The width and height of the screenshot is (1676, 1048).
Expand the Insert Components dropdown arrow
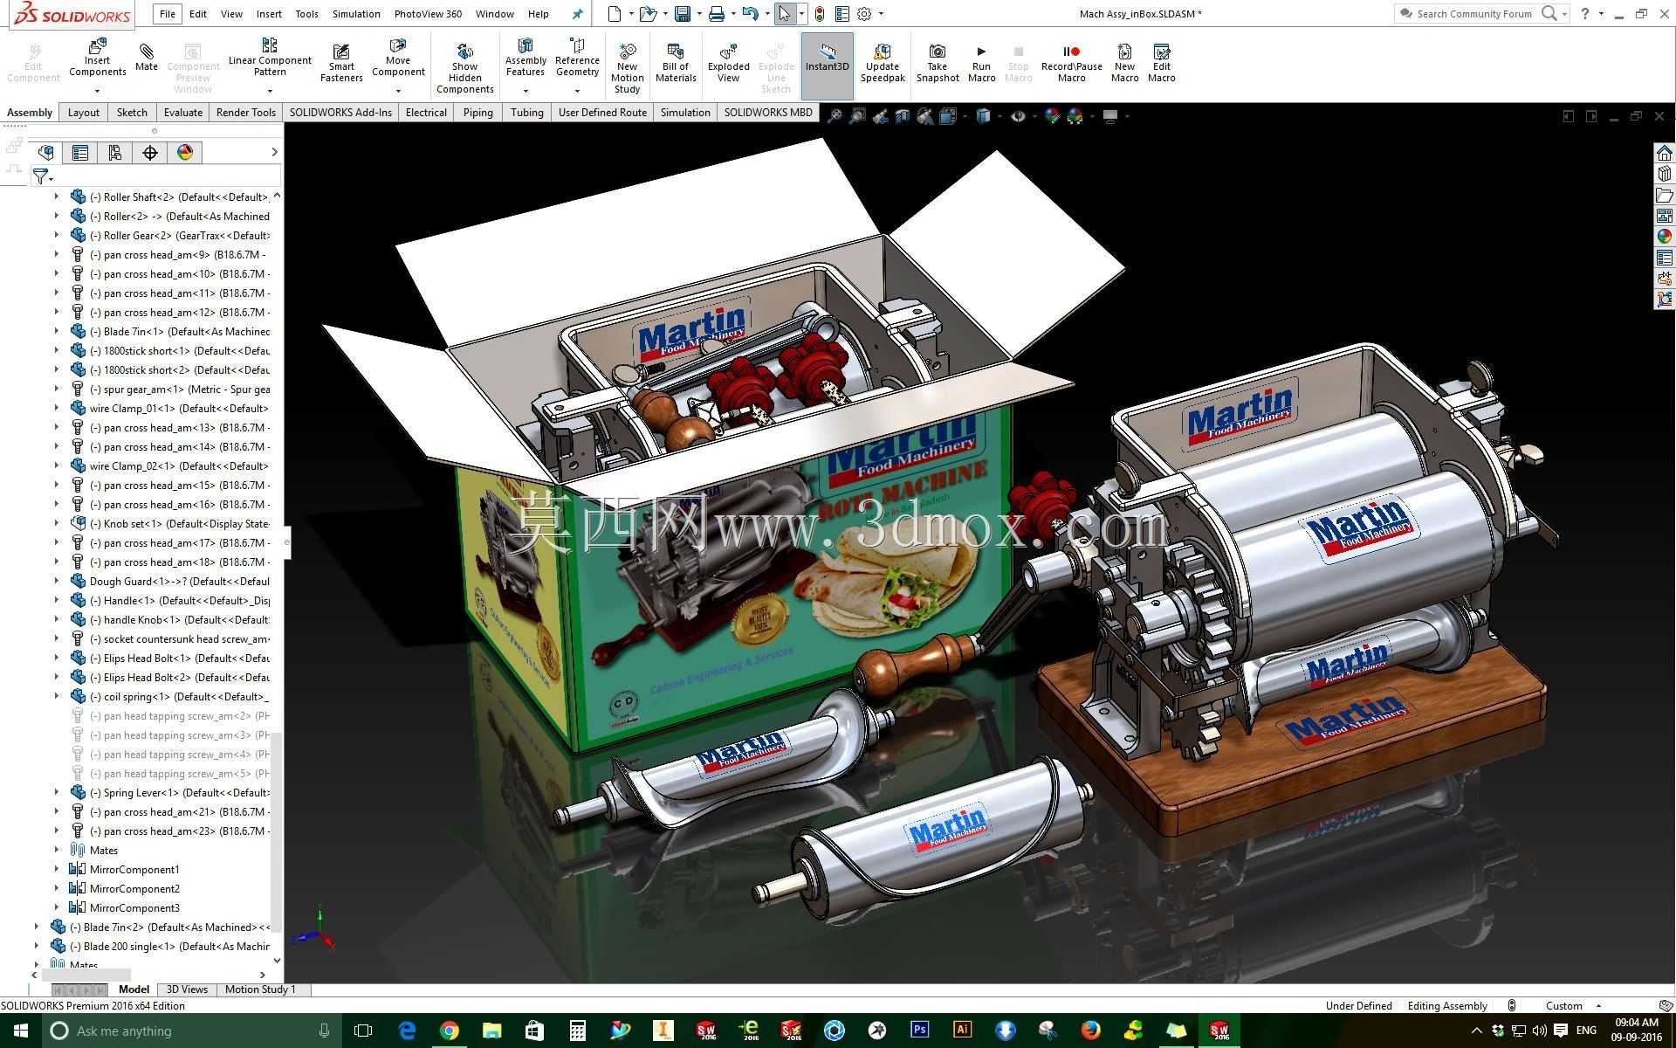pos(98,91)
